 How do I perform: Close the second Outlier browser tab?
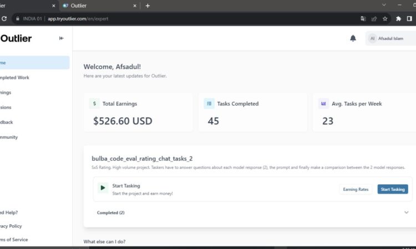pos(135,6)
